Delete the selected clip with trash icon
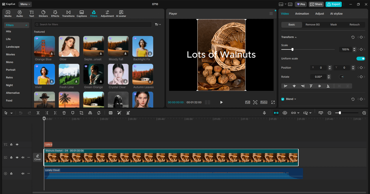 click(x=64, y=113)
